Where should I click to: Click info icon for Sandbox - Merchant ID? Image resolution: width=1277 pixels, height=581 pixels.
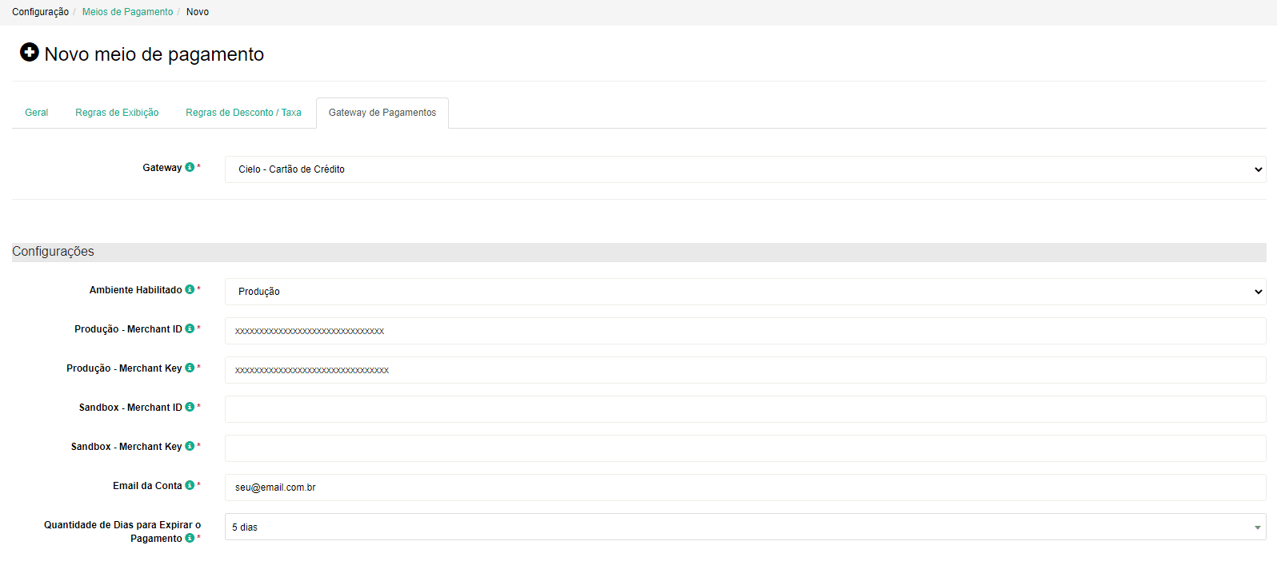(190, 408)
